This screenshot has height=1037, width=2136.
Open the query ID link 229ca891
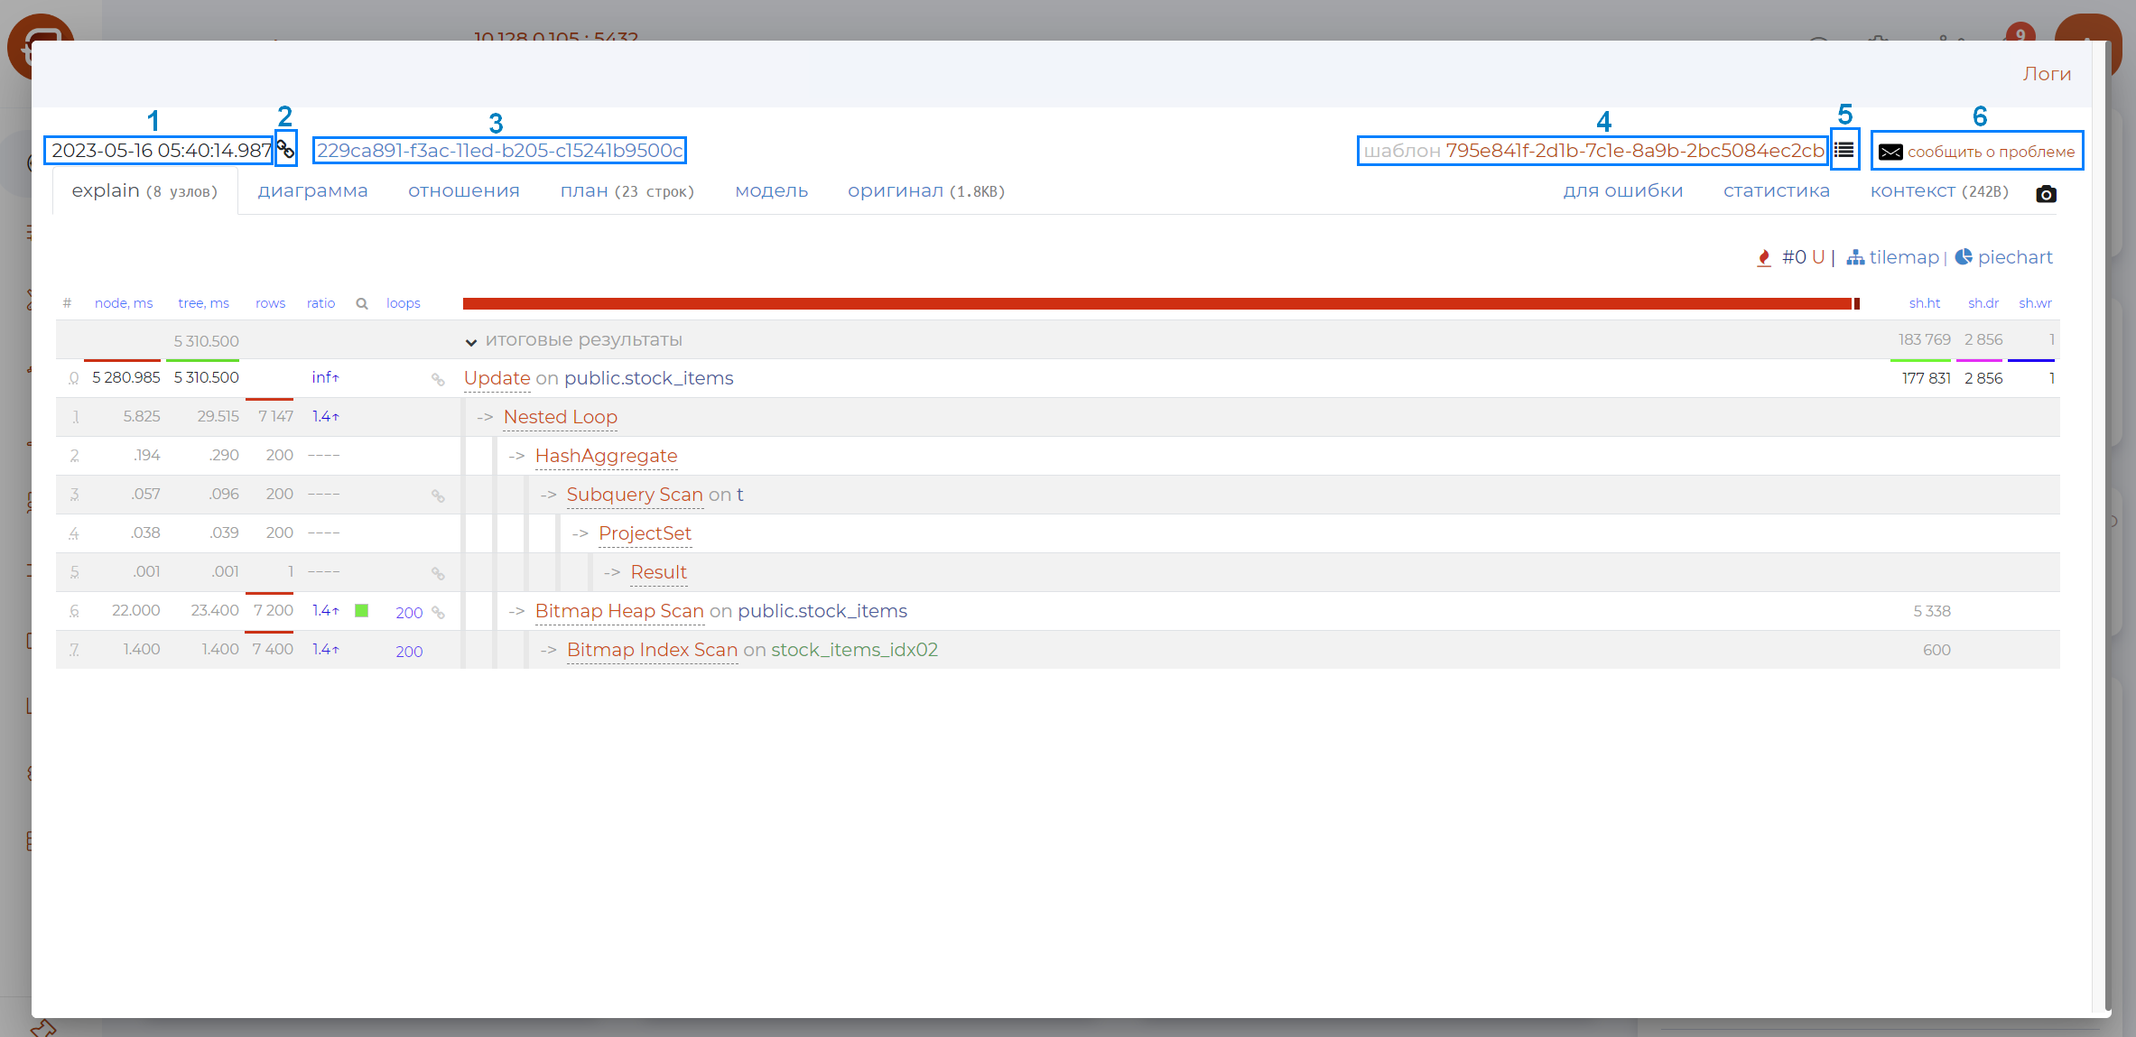tap(499, 151)
